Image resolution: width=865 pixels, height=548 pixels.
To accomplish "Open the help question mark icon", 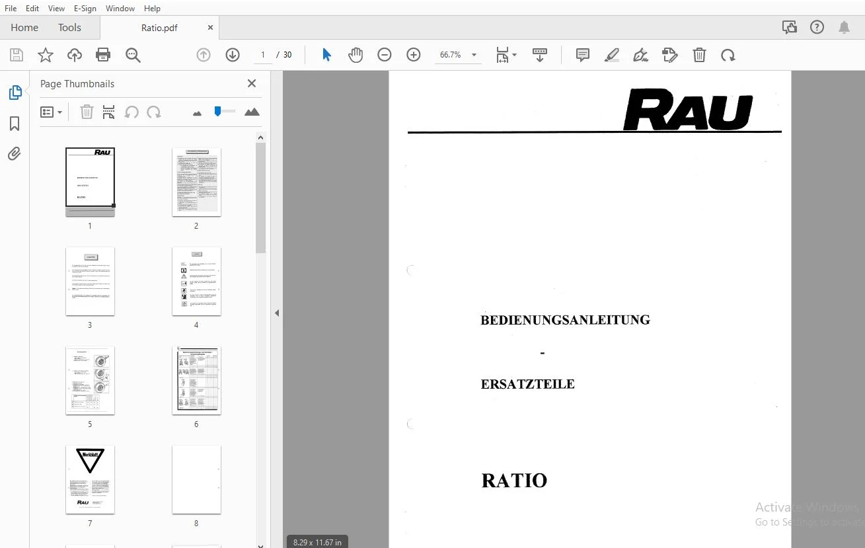I will 817,27.
